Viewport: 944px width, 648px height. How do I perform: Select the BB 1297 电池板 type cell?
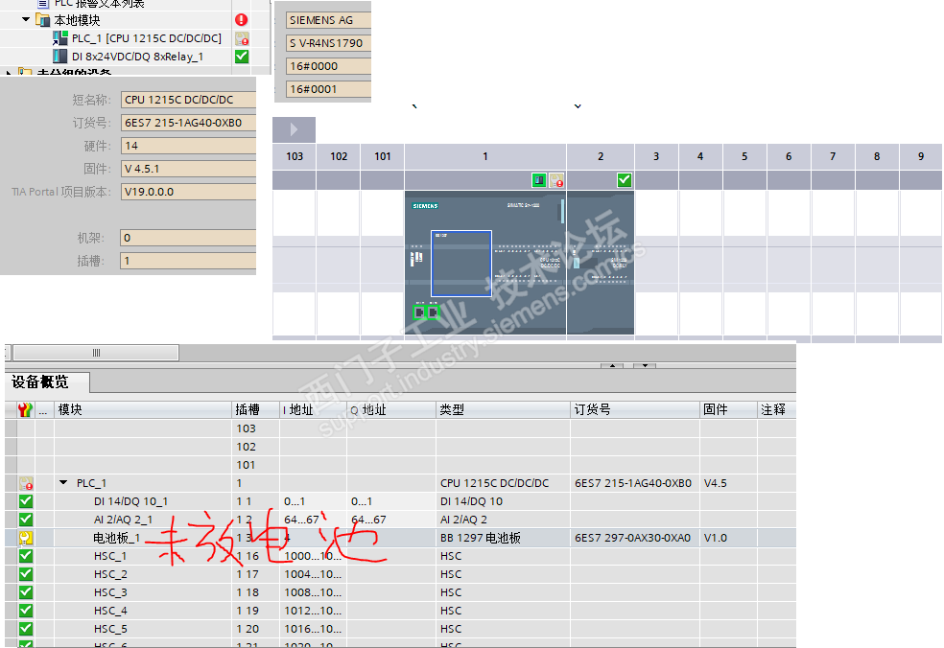(x=503, y=538)
